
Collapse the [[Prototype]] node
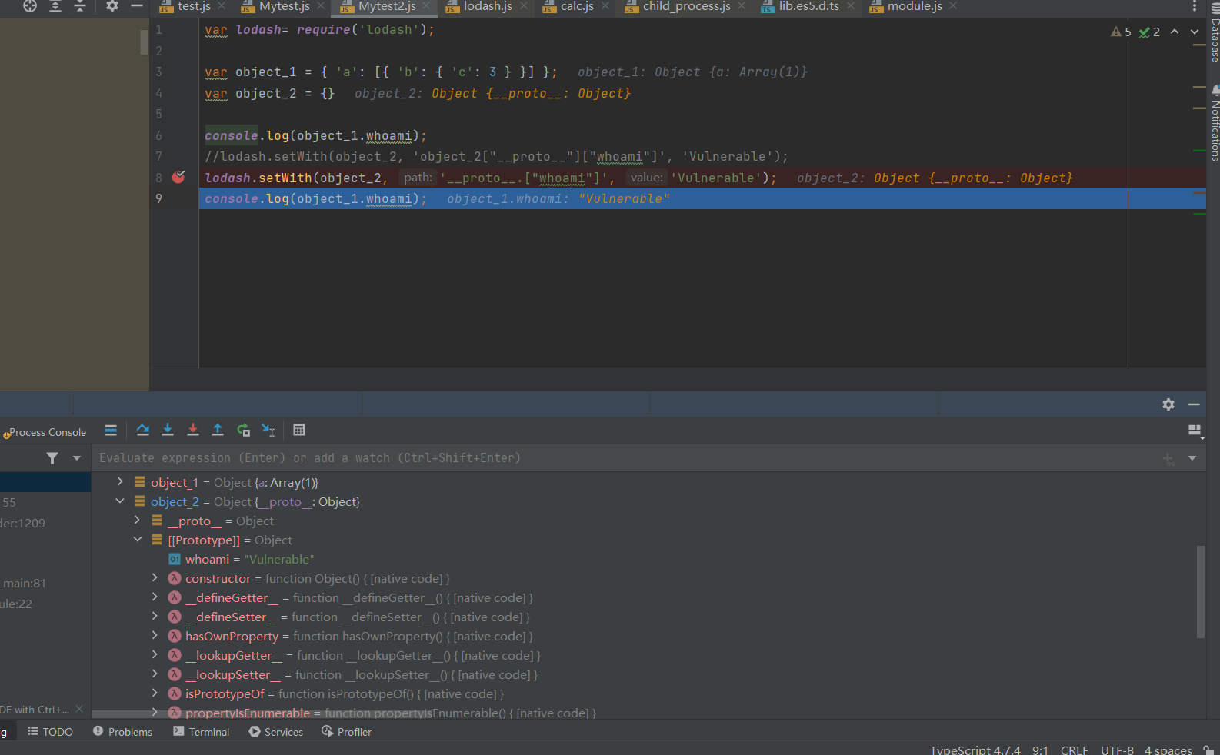[x=138, y=540]
